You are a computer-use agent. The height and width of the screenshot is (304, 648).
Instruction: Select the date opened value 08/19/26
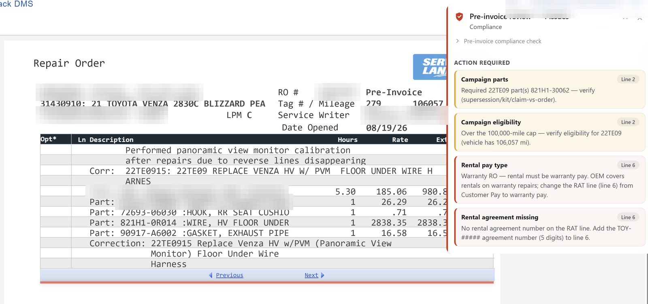click(387, 128)
